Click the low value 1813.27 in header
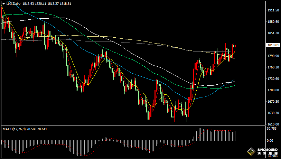281x159 pixels. pyautogui.click(x=53, y=3)
